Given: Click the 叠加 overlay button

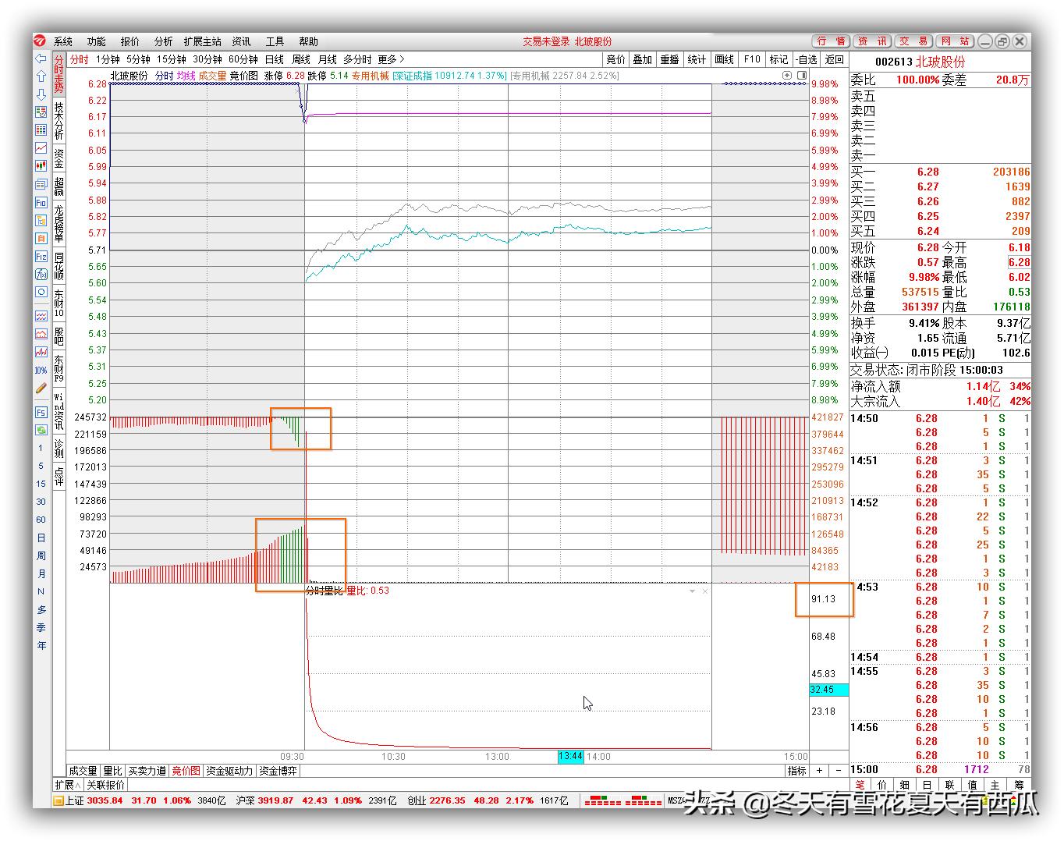Looking at the screenshot, I should 643,59.
